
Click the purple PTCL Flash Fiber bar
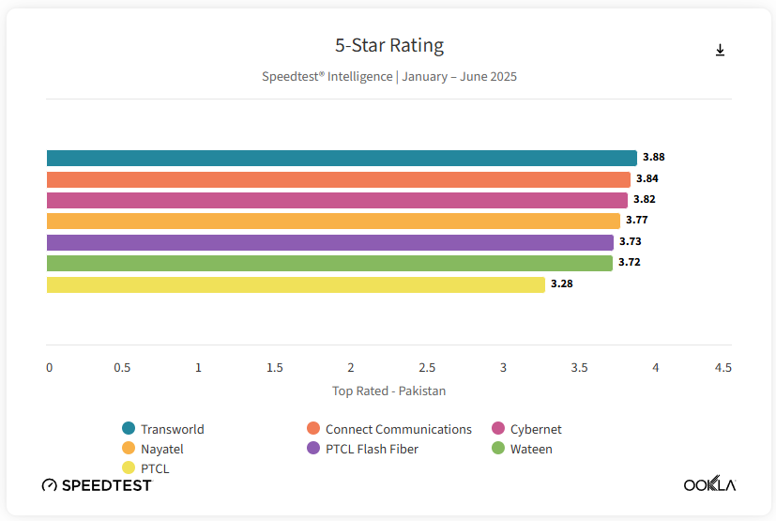[329, 242]
